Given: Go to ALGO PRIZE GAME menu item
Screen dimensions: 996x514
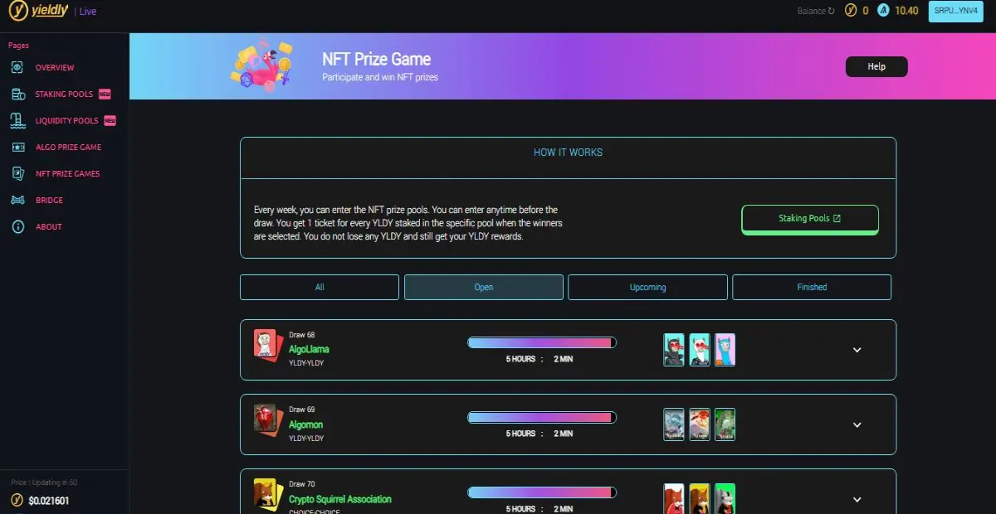Looking at the screenshot, I should tap(68, 147).
